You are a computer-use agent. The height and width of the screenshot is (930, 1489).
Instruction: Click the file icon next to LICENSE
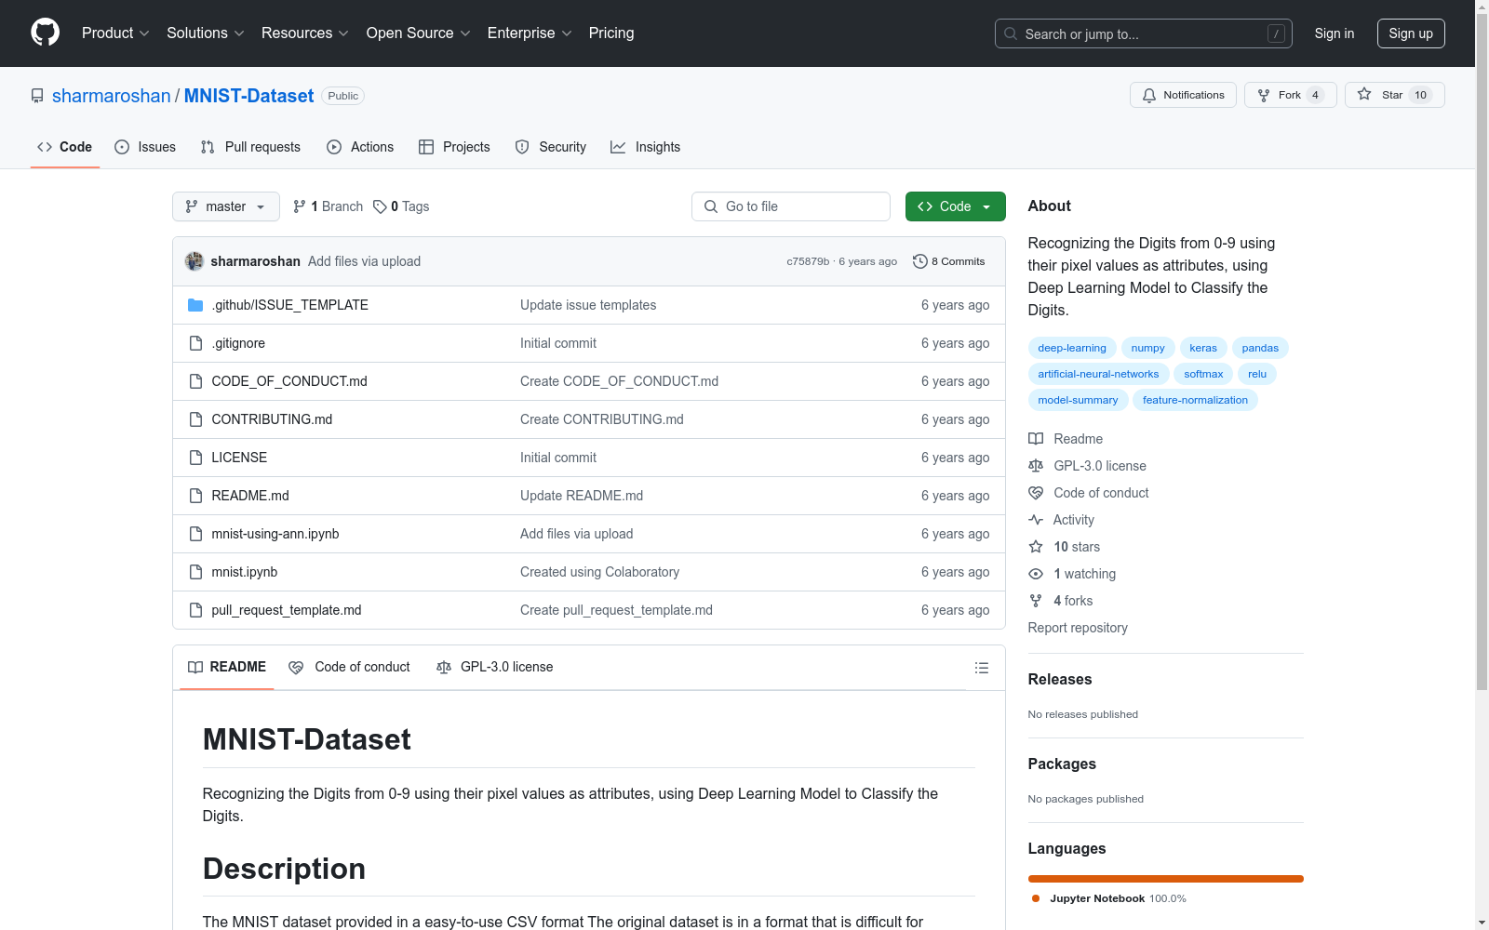point(195,458)
